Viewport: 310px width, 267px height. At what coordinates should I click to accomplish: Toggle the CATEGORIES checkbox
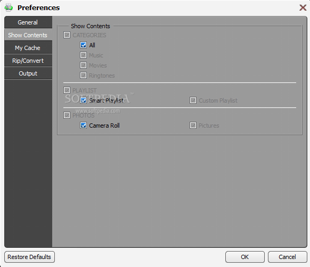click(67, 35)
